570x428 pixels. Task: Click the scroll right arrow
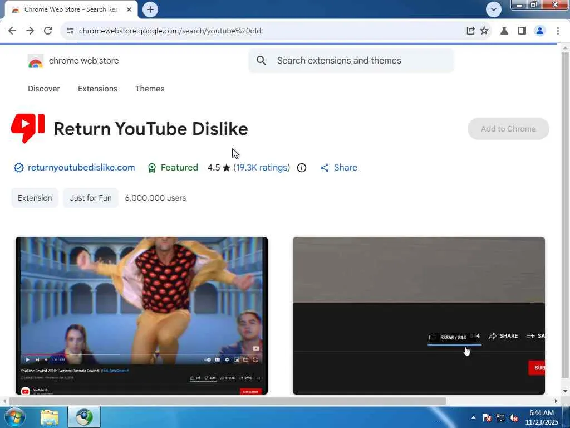(x=556, y=401)
